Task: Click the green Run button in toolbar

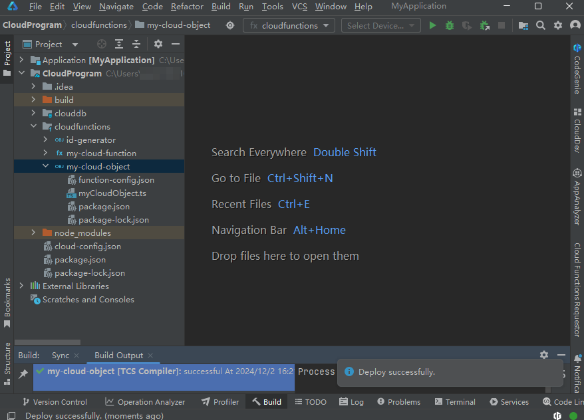Action: (432, 25)
